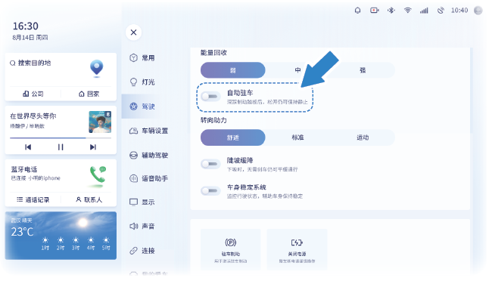The width and height of the screenshot is (489, 287).
Task: Pause the current song
Action: tap(61, 147)
